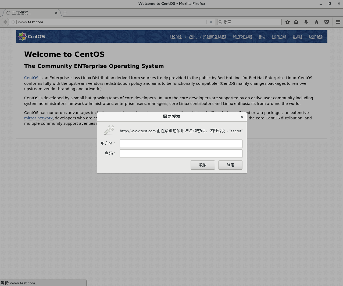Open a new tab with plus button
343x286 pixels.
point(65,13)
